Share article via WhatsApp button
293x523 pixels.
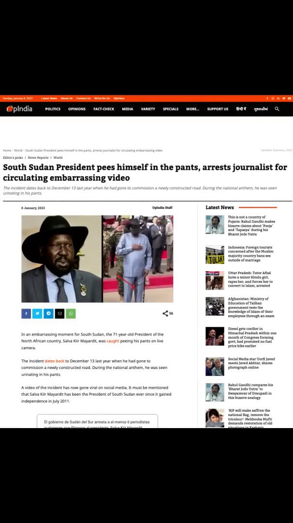(71, 313)
